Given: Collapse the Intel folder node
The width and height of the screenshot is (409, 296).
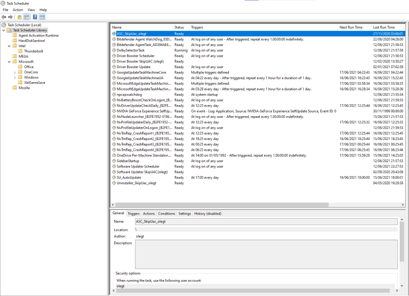Looking at the screenshot, I should (x=9, y=46).
